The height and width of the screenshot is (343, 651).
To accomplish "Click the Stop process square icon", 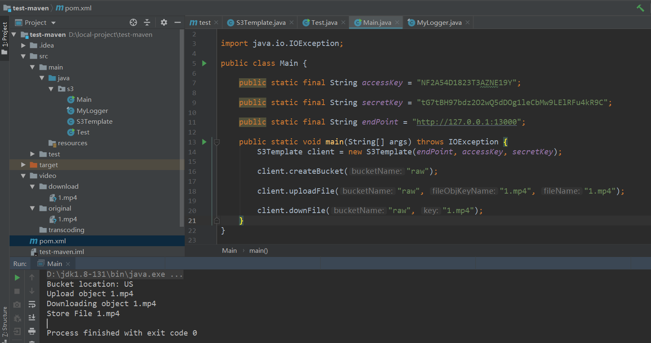I will (17, 291).
